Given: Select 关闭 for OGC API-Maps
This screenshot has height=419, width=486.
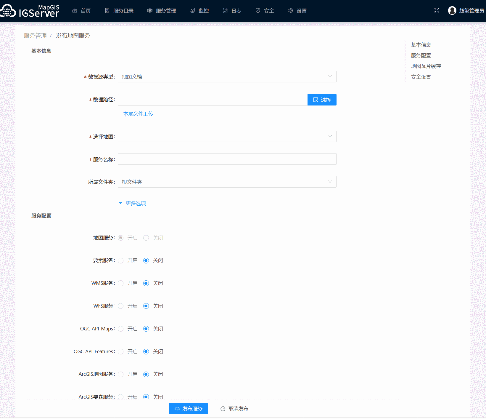Looking at the screenshot, I should (x=146, y=329).
